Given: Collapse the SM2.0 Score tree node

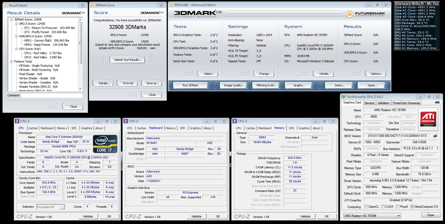Looking at the screenshot, I should pyautogui.click(x=17, y=24).
